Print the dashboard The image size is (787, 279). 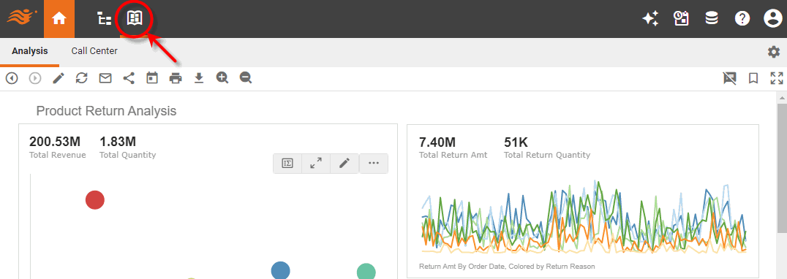175,78
